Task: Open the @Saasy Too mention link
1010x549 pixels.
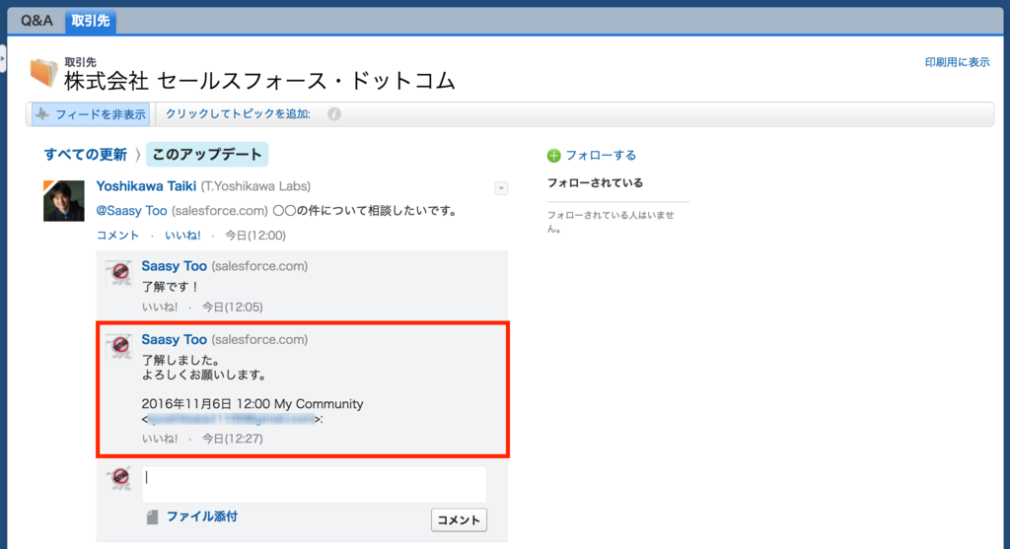Action: tap(131, 211)
